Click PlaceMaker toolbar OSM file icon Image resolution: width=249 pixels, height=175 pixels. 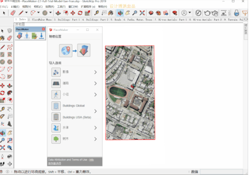tap(34, 36)
